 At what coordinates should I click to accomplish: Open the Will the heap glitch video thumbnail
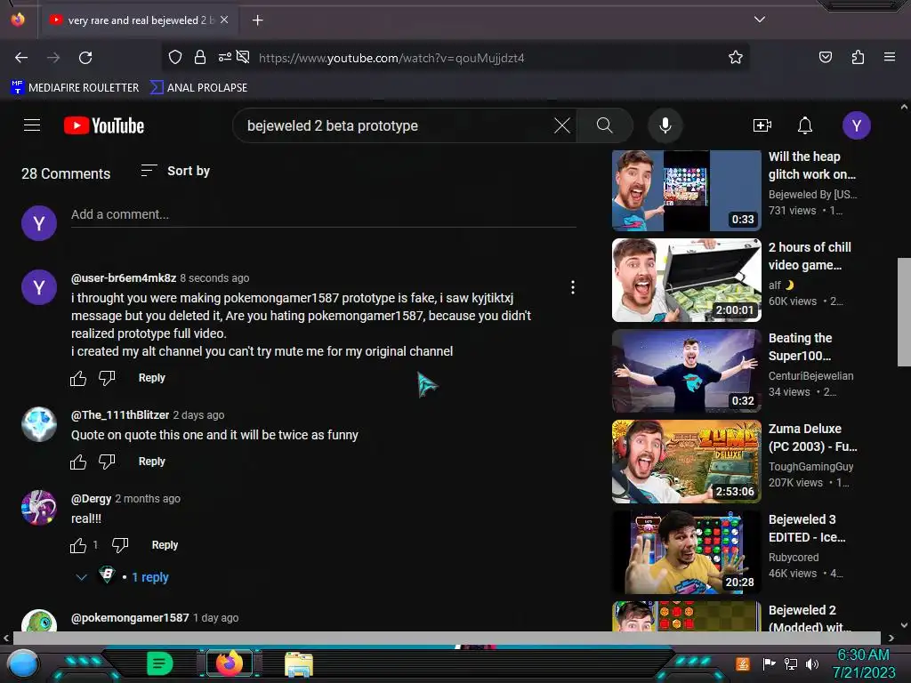[x=686, y=190]
